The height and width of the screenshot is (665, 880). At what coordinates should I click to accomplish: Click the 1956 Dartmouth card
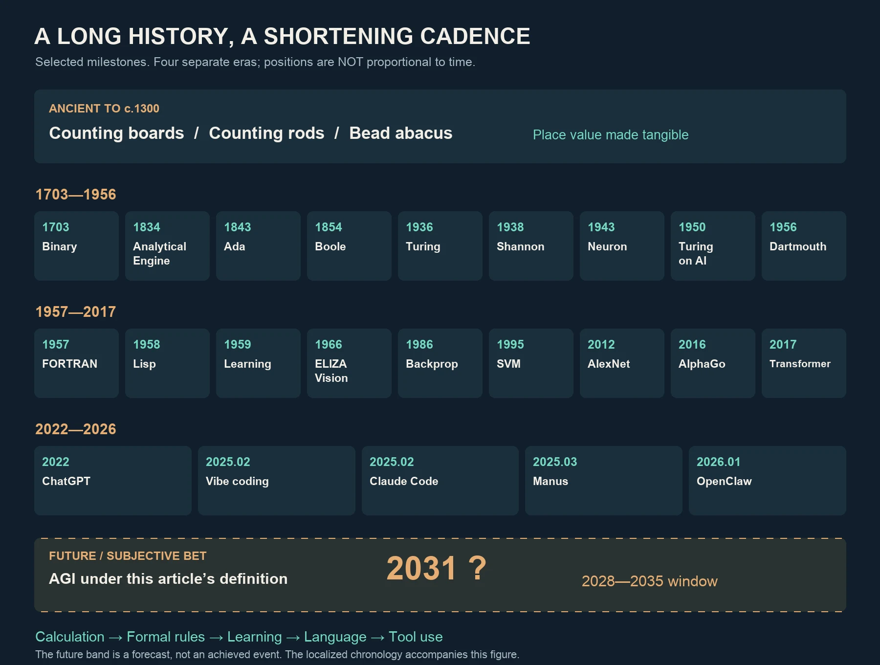click(804, 246)
